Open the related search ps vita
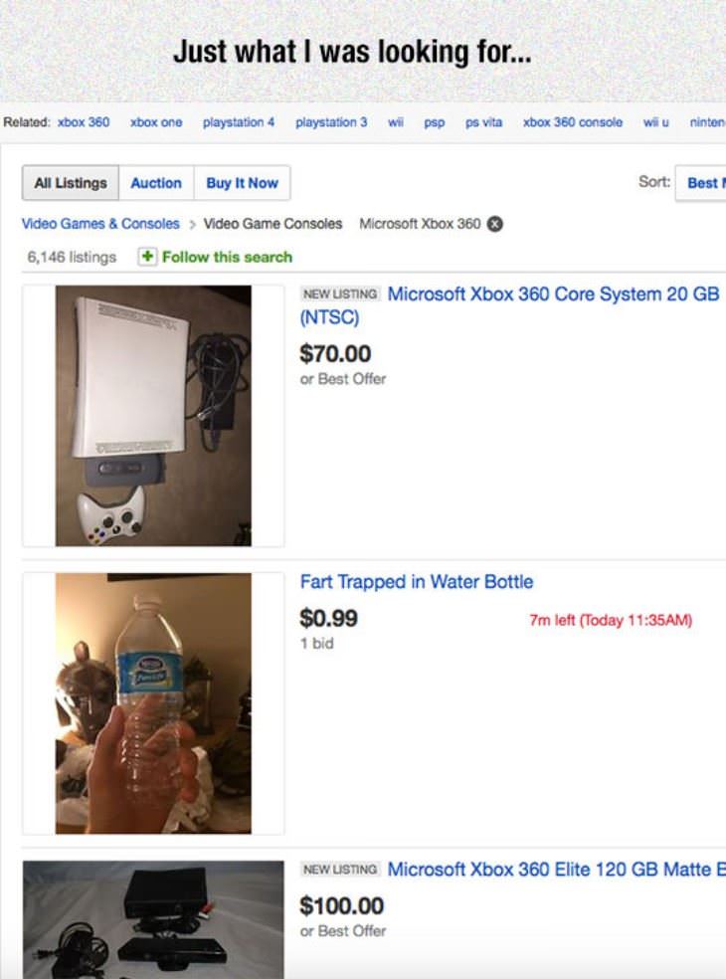Viewport: 726px width, 979px height. tap(483, 122)
